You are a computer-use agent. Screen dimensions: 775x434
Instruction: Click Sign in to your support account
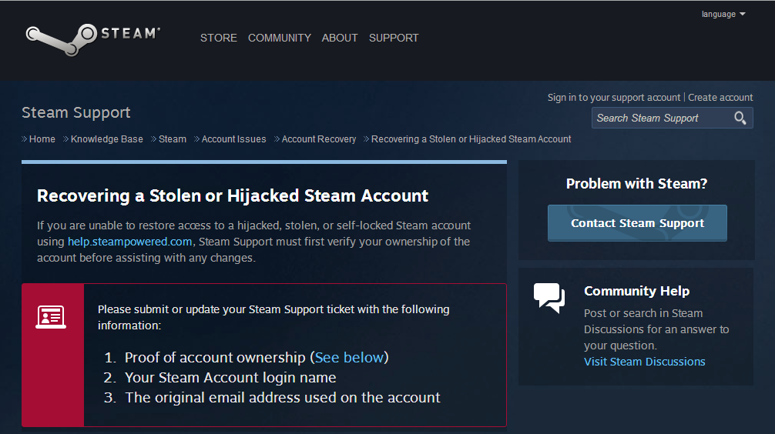[x=614, y=98]
